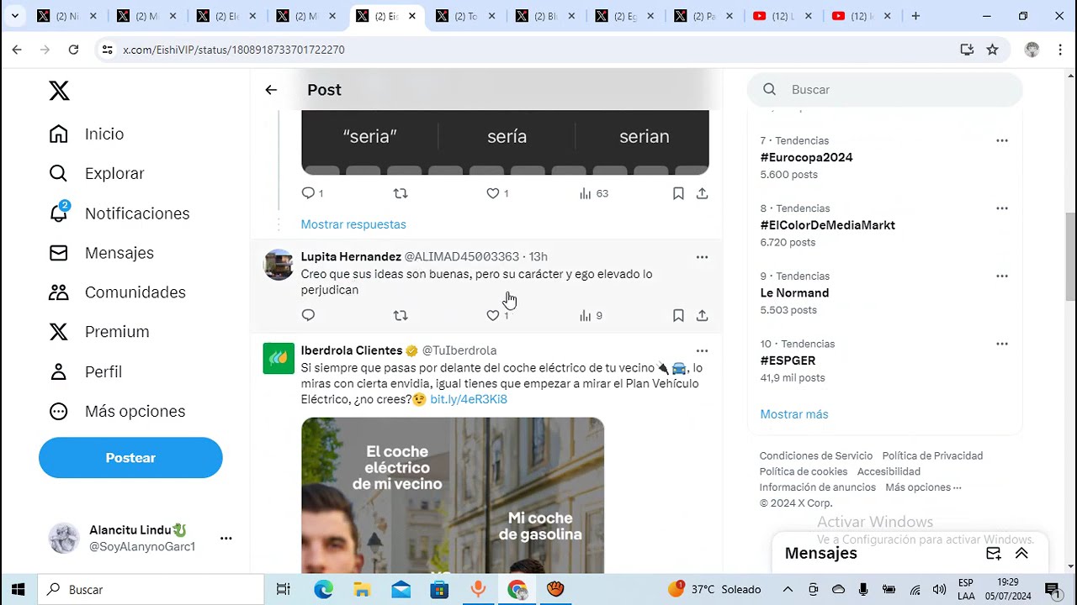The width and height of the screenshot is (1077, 605).
Task: Reply to Lupita Hernandez's post
Action: 308,315
